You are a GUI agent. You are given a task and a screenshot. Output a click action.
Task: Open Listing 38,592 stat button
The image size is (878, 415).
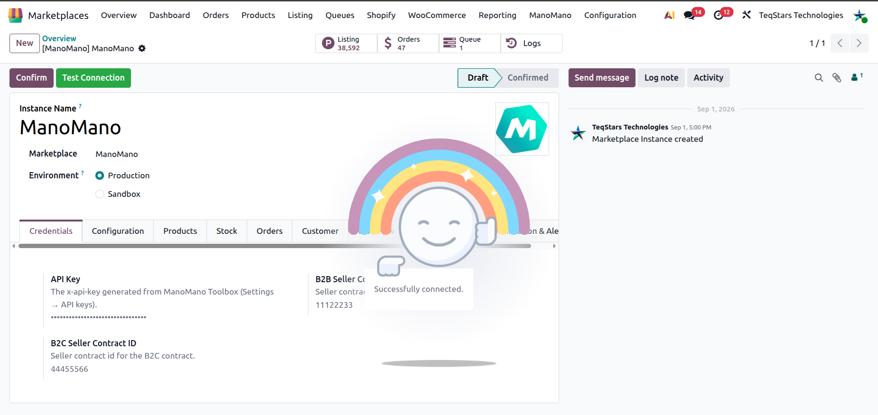[x=346, y=43]
